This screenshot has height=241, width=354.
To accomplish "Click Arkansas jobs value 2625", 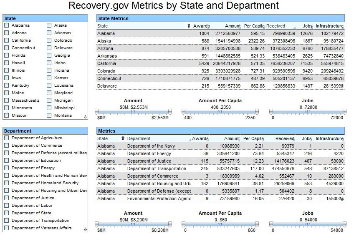I will (x=308, y=56).
